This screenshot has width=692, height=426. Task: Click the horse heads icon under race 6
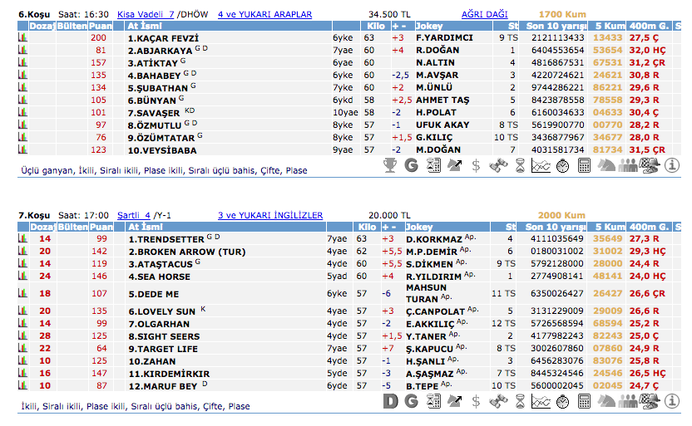(606, 164)
